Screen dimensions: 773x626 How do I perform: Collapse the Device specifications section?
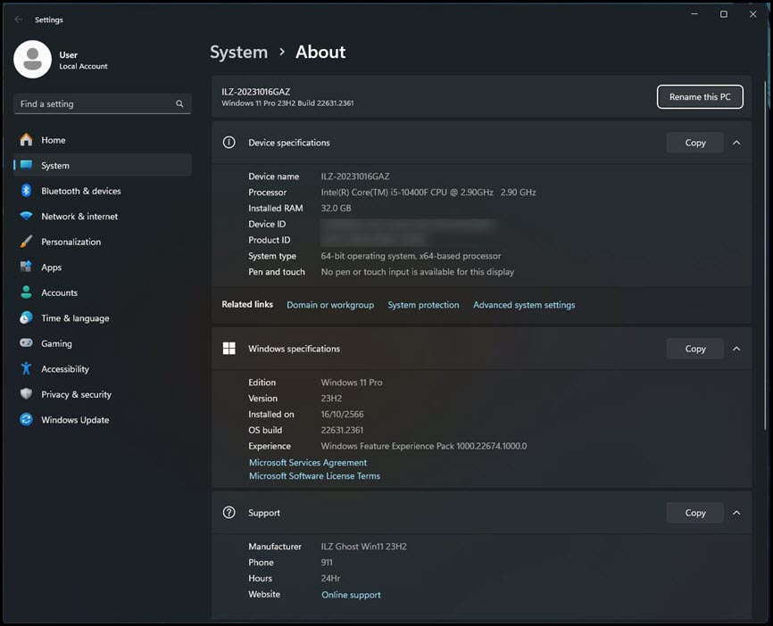click(x=736, y=143)
